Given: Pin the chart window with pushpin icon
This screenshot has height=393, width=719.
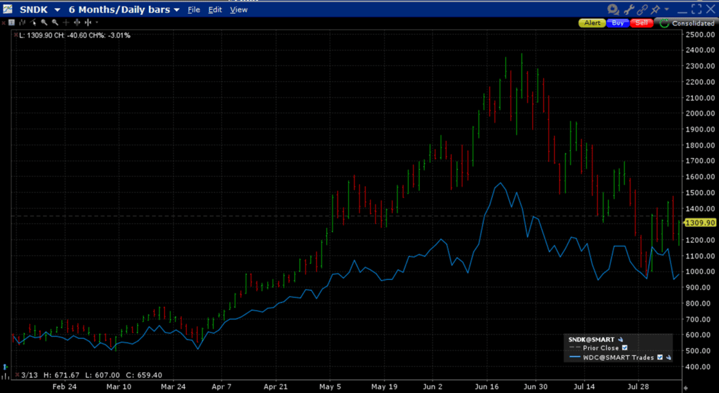Looking at the screenshot, I should pos(656,9).
